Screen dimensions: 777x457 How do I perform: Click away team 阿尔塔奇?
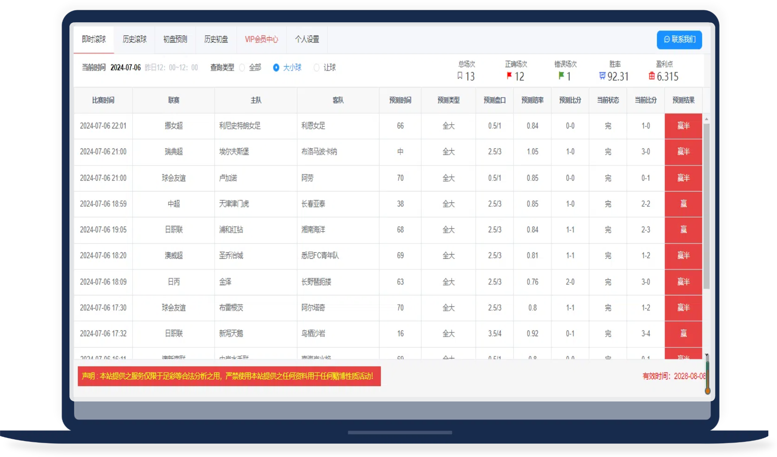pos(313,308)
